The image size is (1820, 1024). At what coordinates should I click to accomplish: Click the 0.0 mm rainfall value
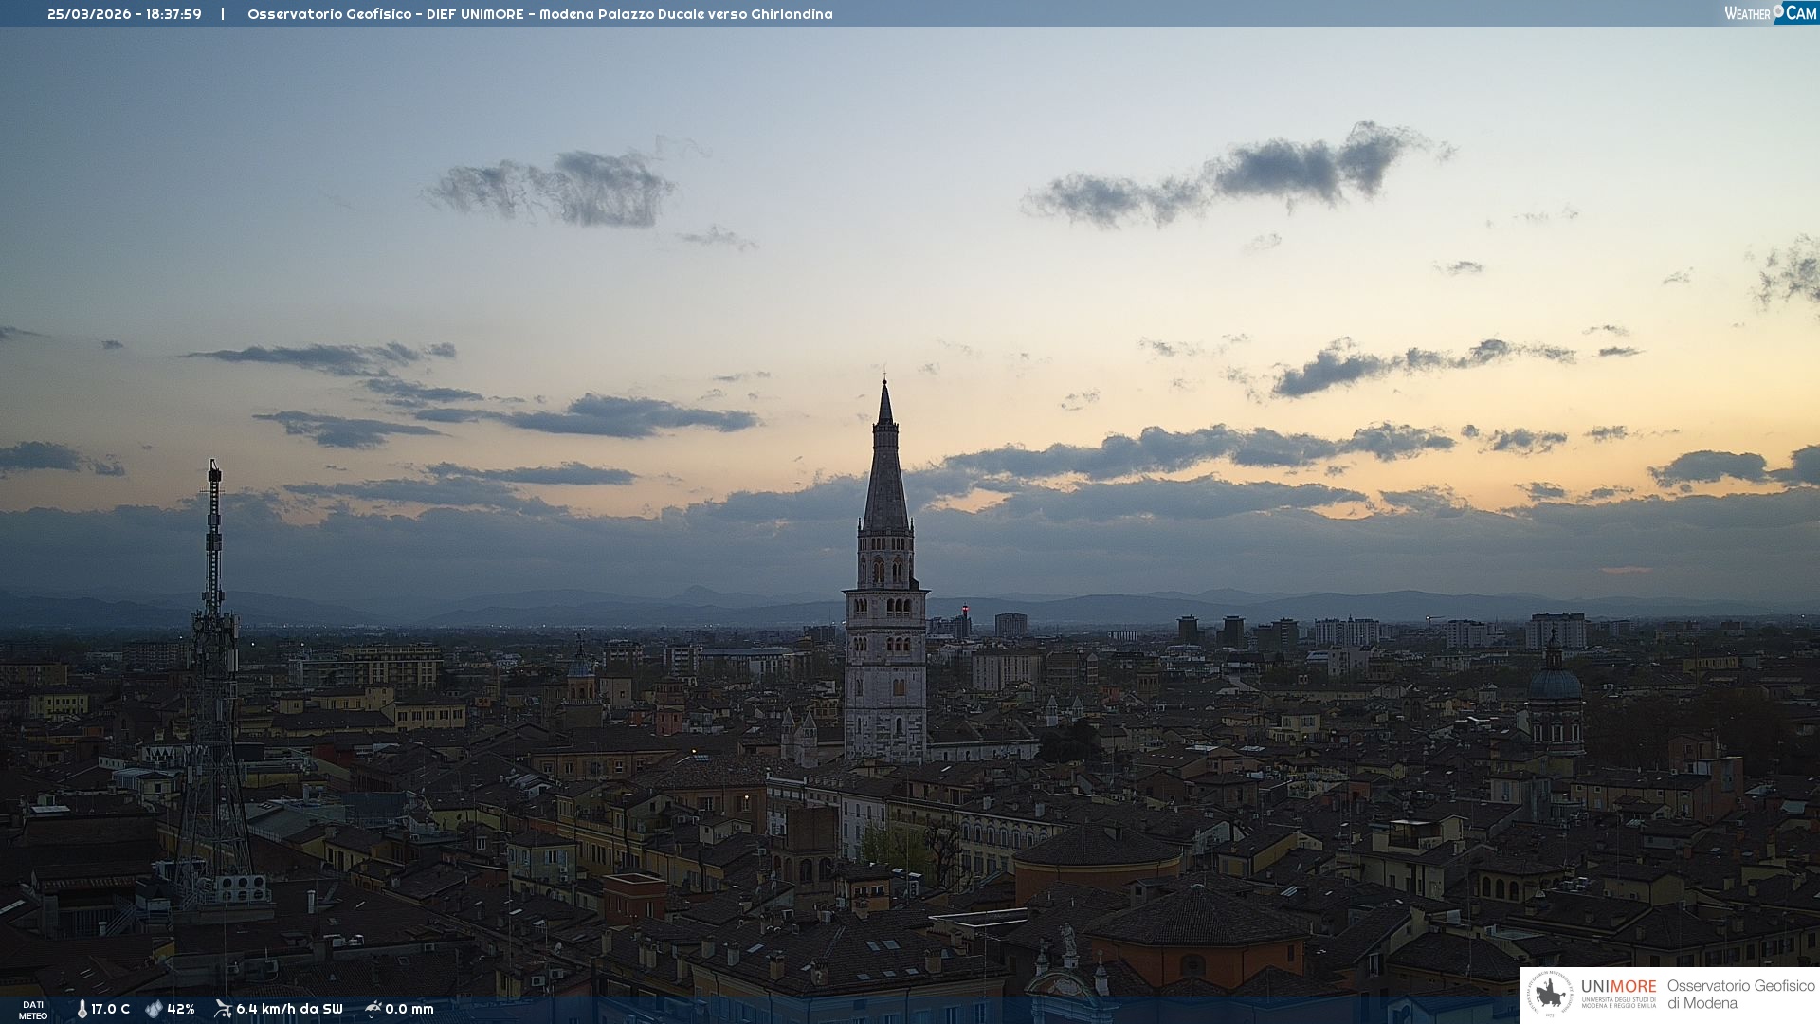point(409,1009)
